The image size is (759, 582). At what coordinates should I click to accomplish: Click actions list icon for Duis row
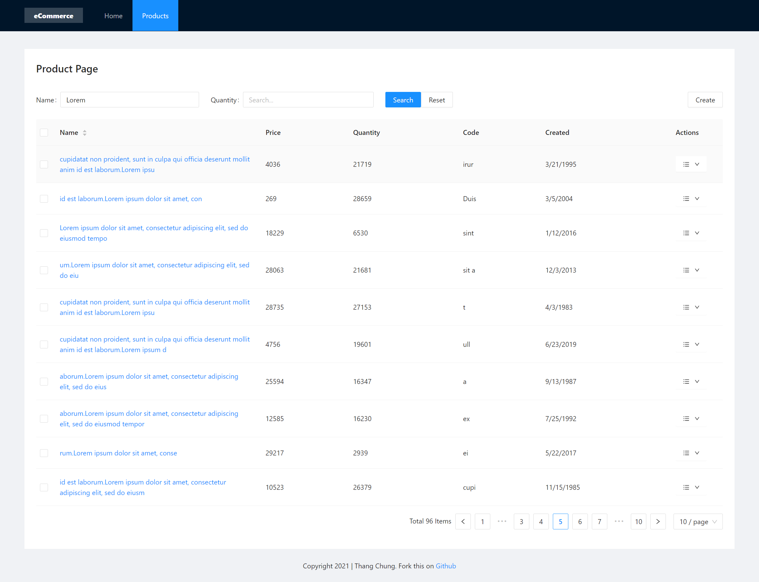tap(686, 199)
